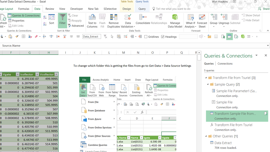This screenshot has height=152, width=270.
Task: Click the Sort A to Z icon
Action: 45,17
